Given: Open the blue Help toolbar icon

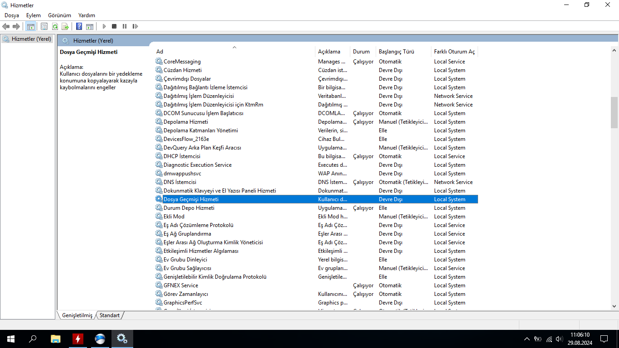Looking at the screenshot, I should [79, 26].
